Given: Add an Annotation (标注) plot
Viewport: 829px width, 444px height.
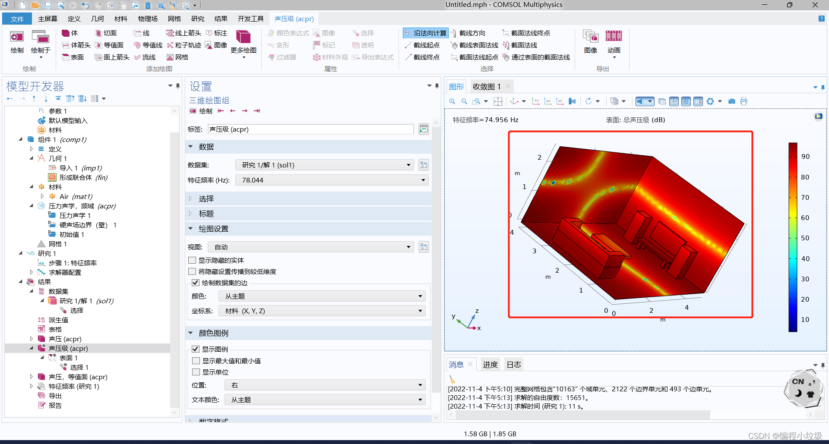Looking at the screenshot, I should click(217, 33).
